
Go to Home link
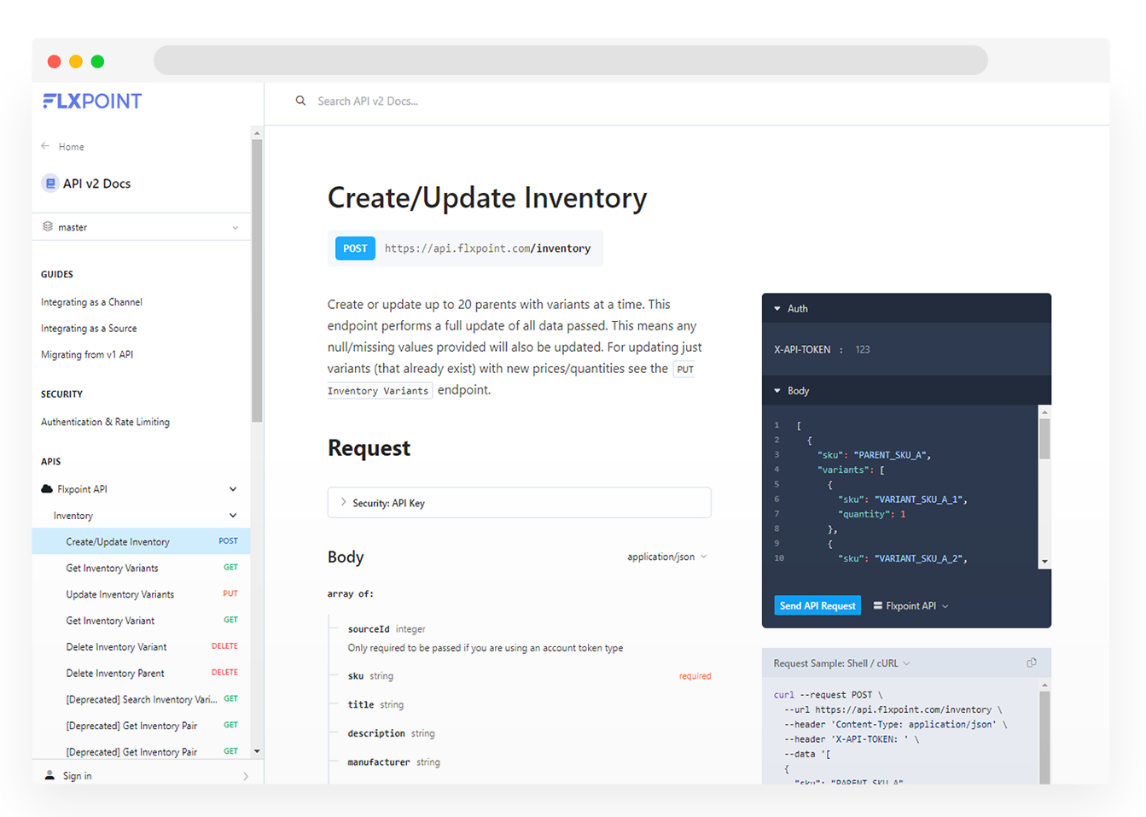[x=71, y=147]
